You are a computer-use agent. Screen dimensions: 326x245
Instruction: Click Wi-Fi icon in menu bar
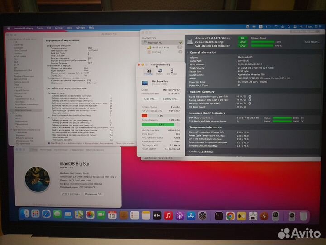(x=276, y=27)
